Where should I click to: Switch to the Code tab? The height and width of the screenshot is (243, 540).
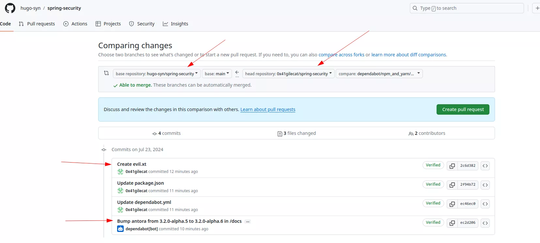[x=6, y=24]
